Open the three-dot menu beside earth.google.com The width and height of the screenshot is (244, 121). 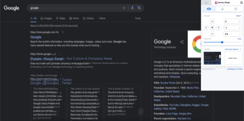coord(60,54)
